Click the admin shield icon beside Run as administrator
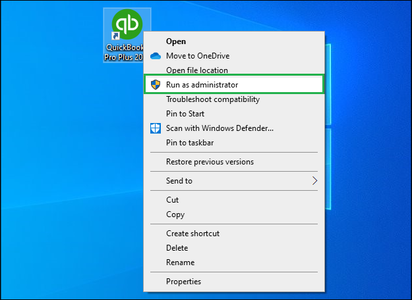This screenshot has height=300, width=412. (156, 85)
